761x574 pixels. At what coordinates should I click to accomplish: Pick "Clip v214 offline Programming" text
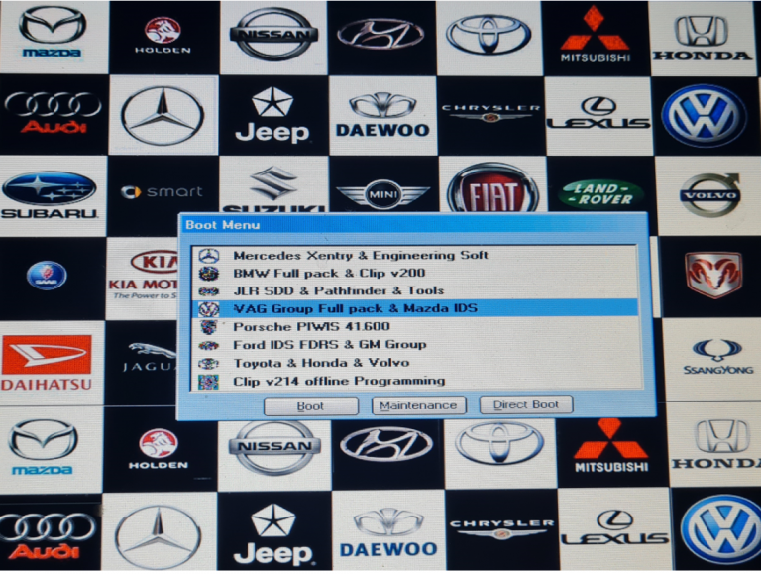click(x=339, y=381)
